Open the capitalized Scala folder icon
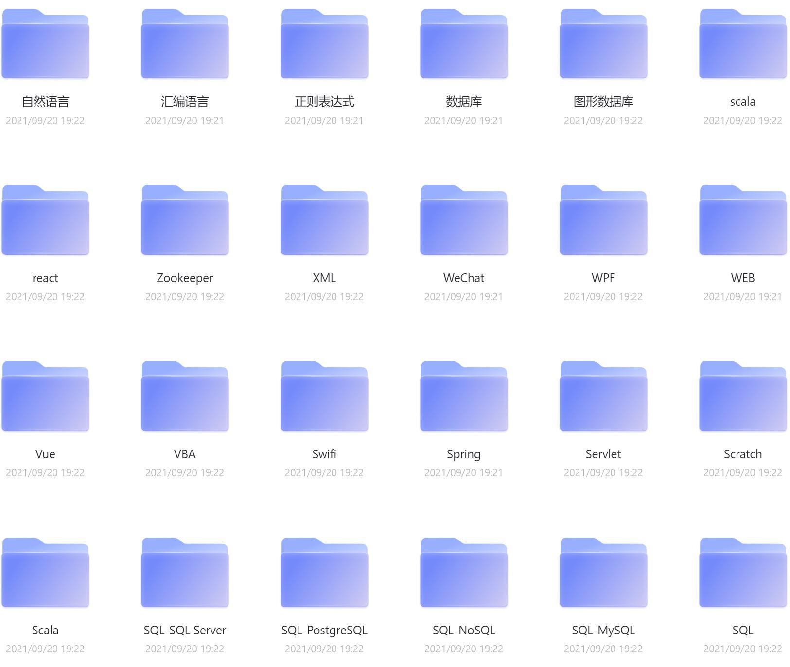790x667 pixels. pyautogui.click(x=45, y=573)
